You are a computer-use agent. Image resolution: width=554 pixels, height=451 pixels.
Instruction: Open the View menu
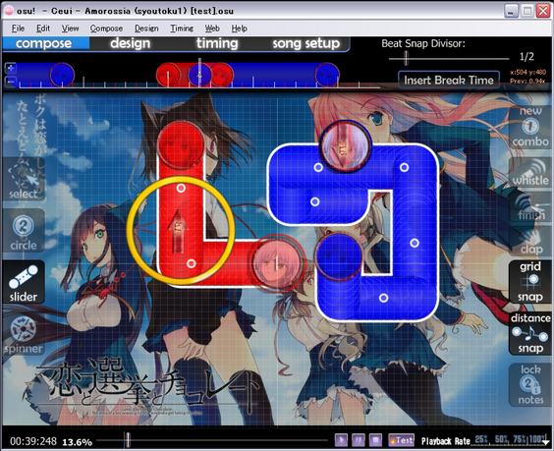[x=70, y=28]
